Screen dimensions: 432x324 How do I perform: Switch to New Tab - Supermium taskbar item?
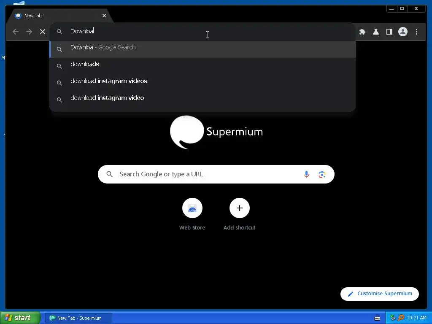78,318
